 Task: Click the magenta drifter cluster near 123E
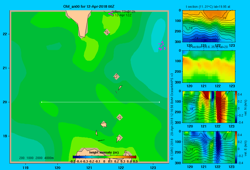162,46
